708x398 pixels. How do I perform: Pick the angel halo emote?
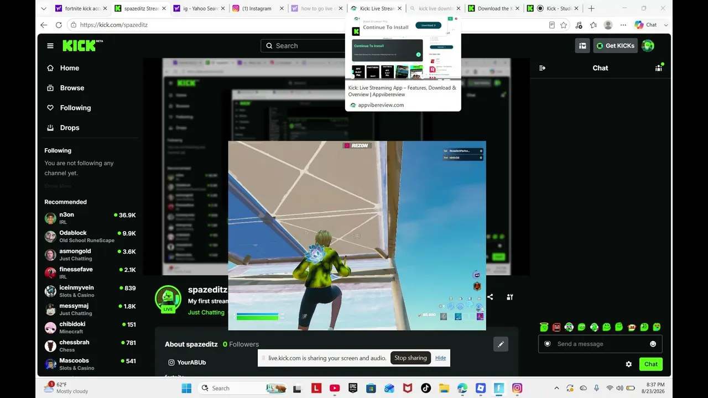tap(544, 327)
